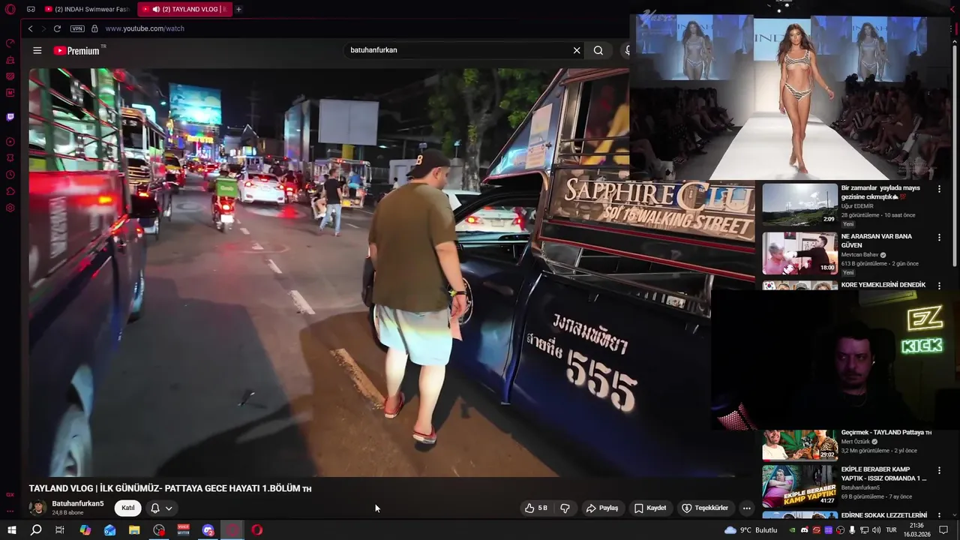View site security lock info

94,28
